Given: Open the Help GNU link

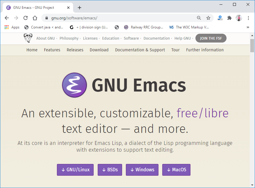Looking at the screenshot, I should 183,38.
